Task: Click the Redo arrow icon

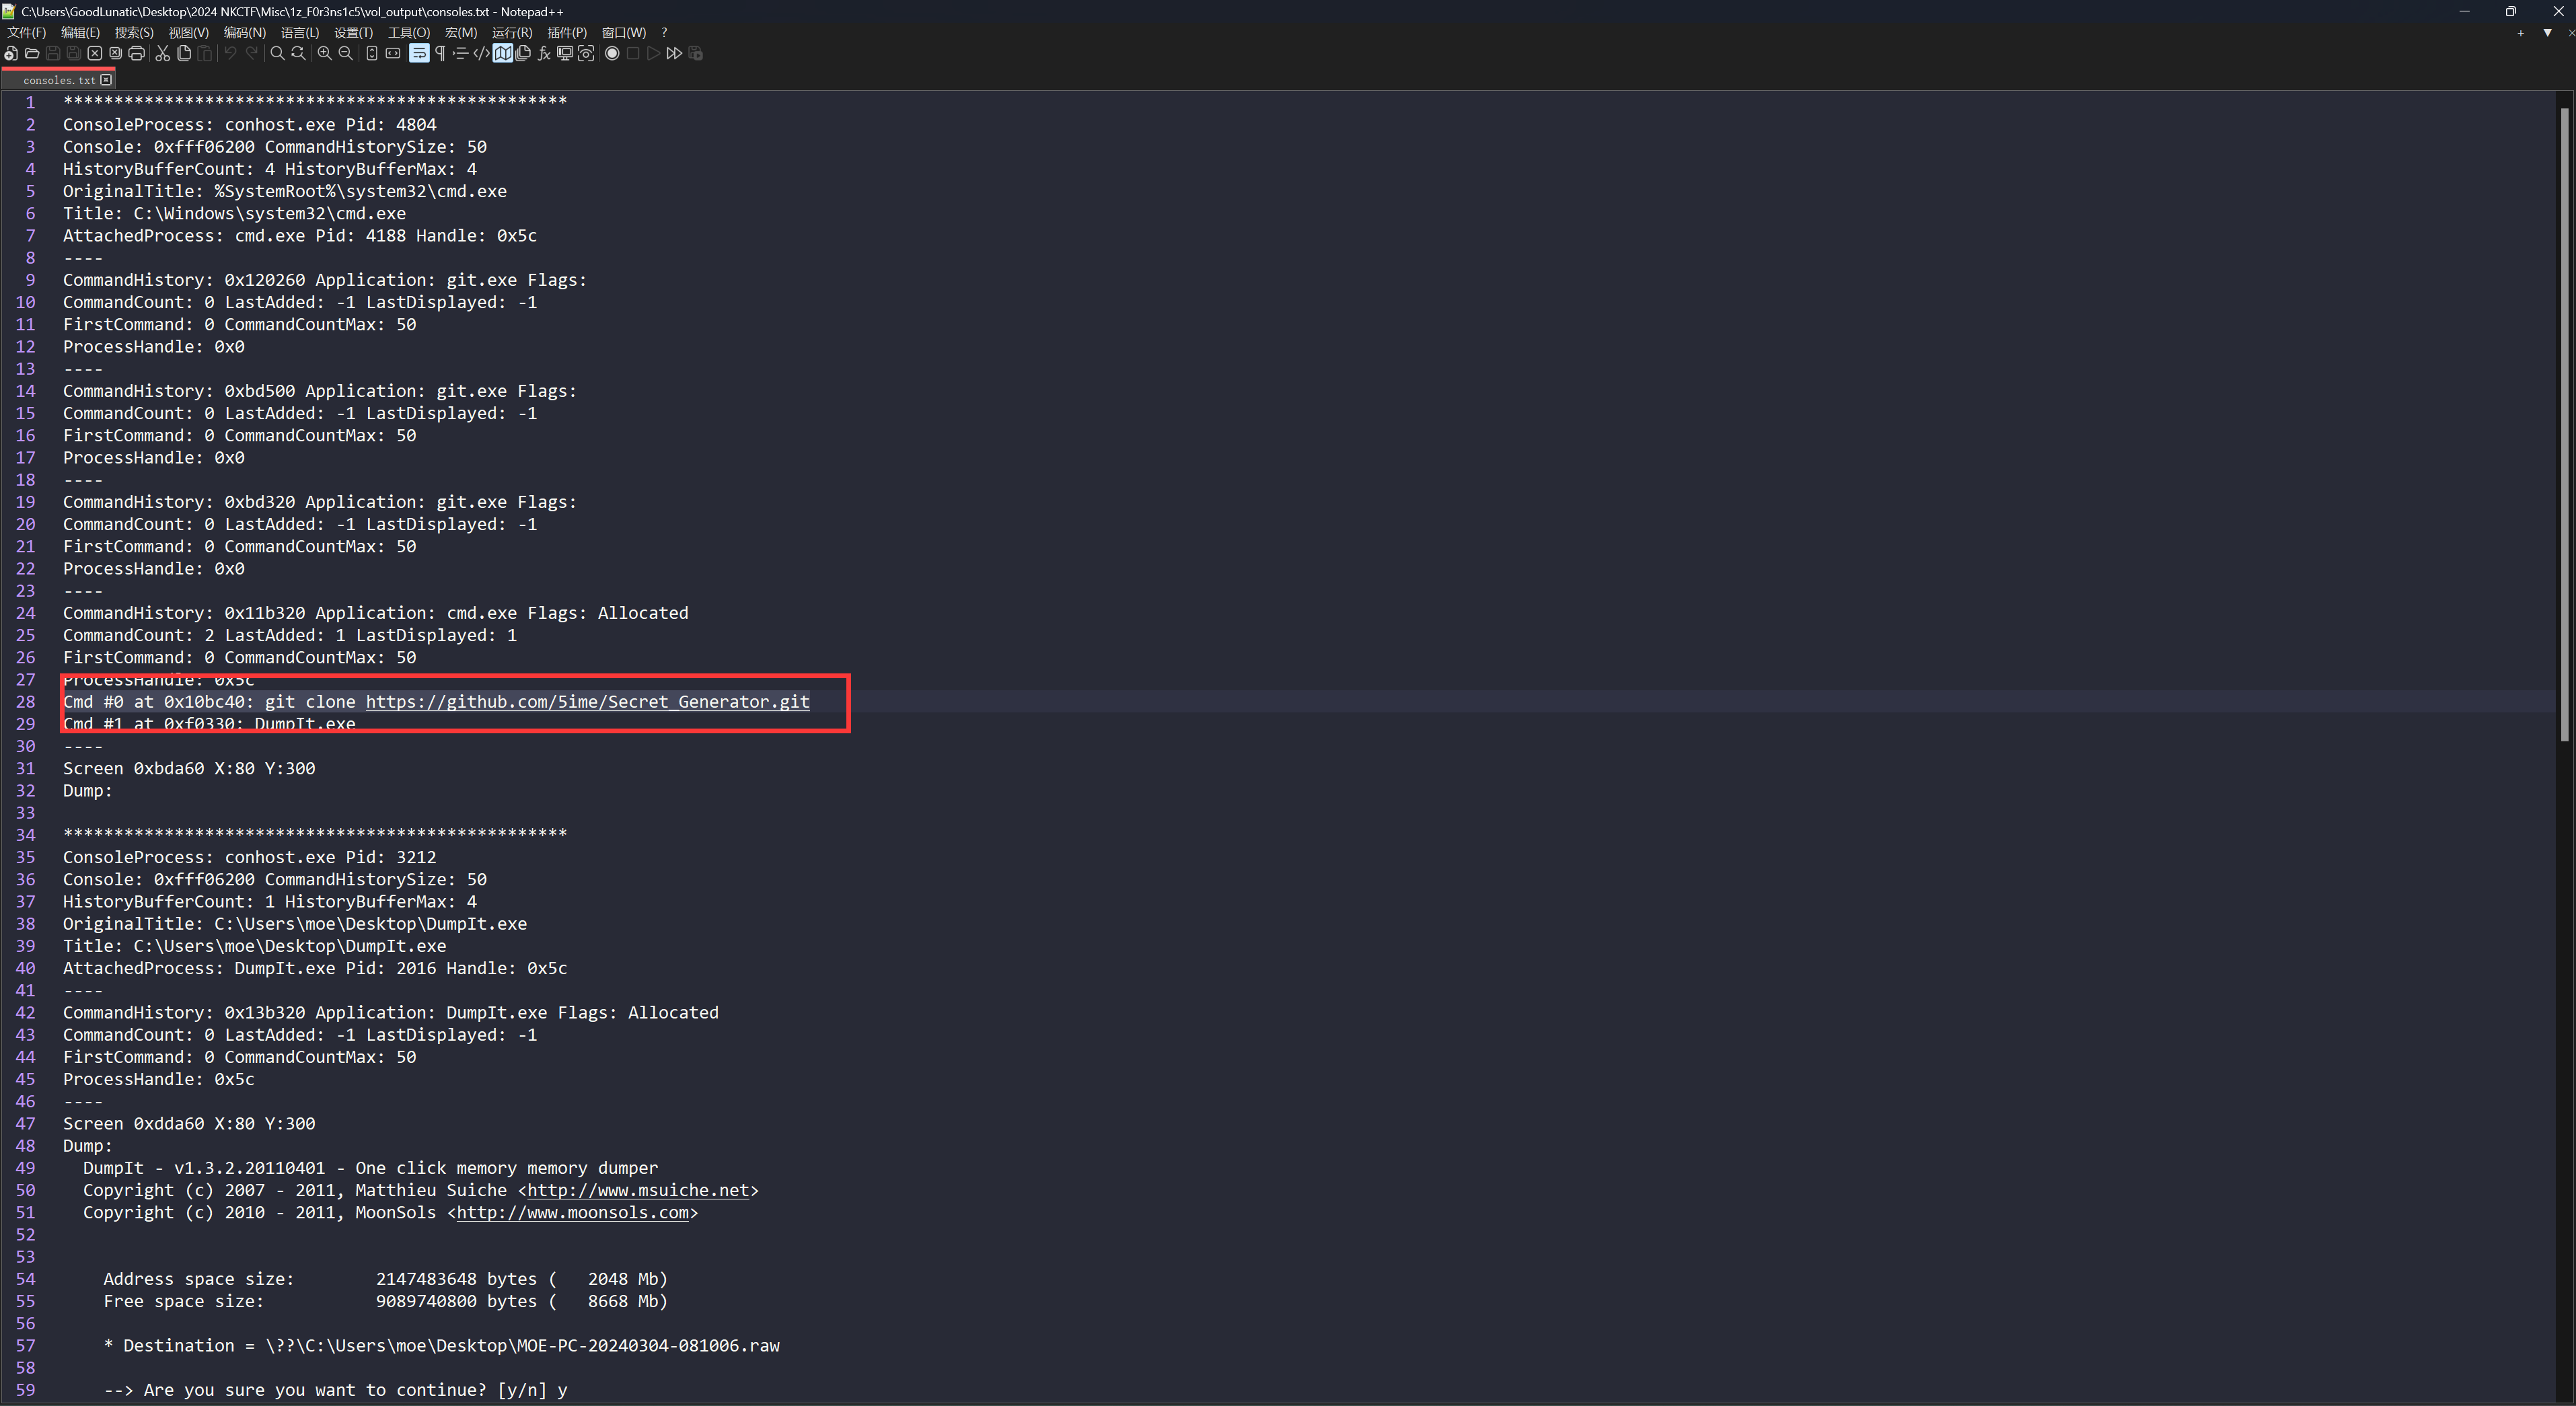Action: tap(252, 53)
